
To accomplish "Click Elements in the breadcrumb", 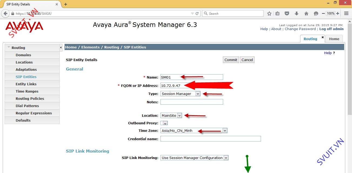I will [x=90, y=47].
